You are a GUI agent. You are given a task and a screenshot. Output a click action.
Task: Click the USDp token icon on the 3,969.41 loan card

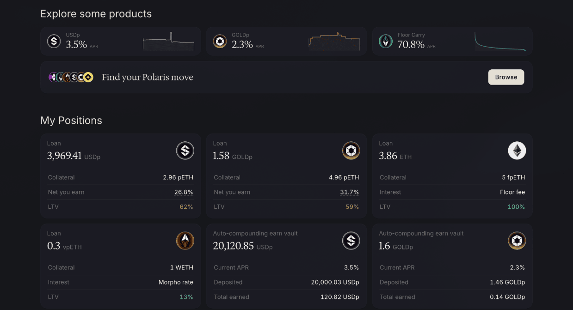(x=185, y=151)
